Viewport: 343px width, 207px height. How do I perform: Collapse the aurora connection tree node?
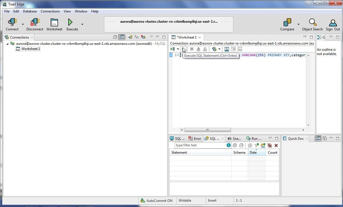(x=7, y=44)
